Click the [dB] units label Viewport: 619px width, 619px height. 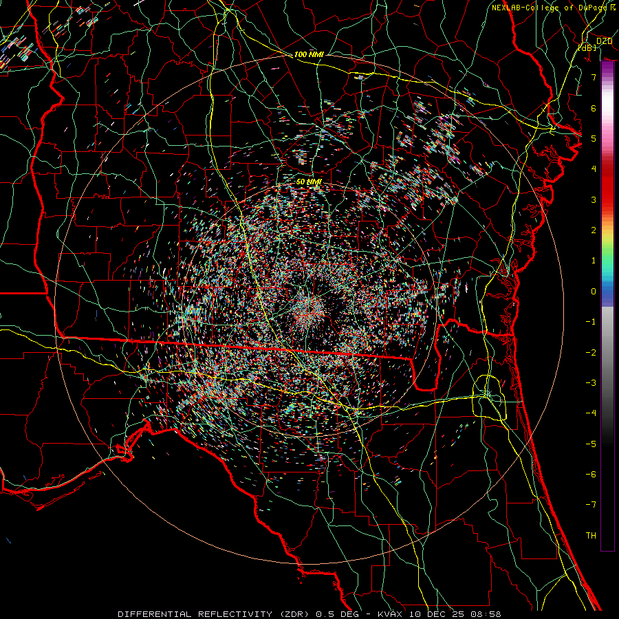click(x=587, y=47)
